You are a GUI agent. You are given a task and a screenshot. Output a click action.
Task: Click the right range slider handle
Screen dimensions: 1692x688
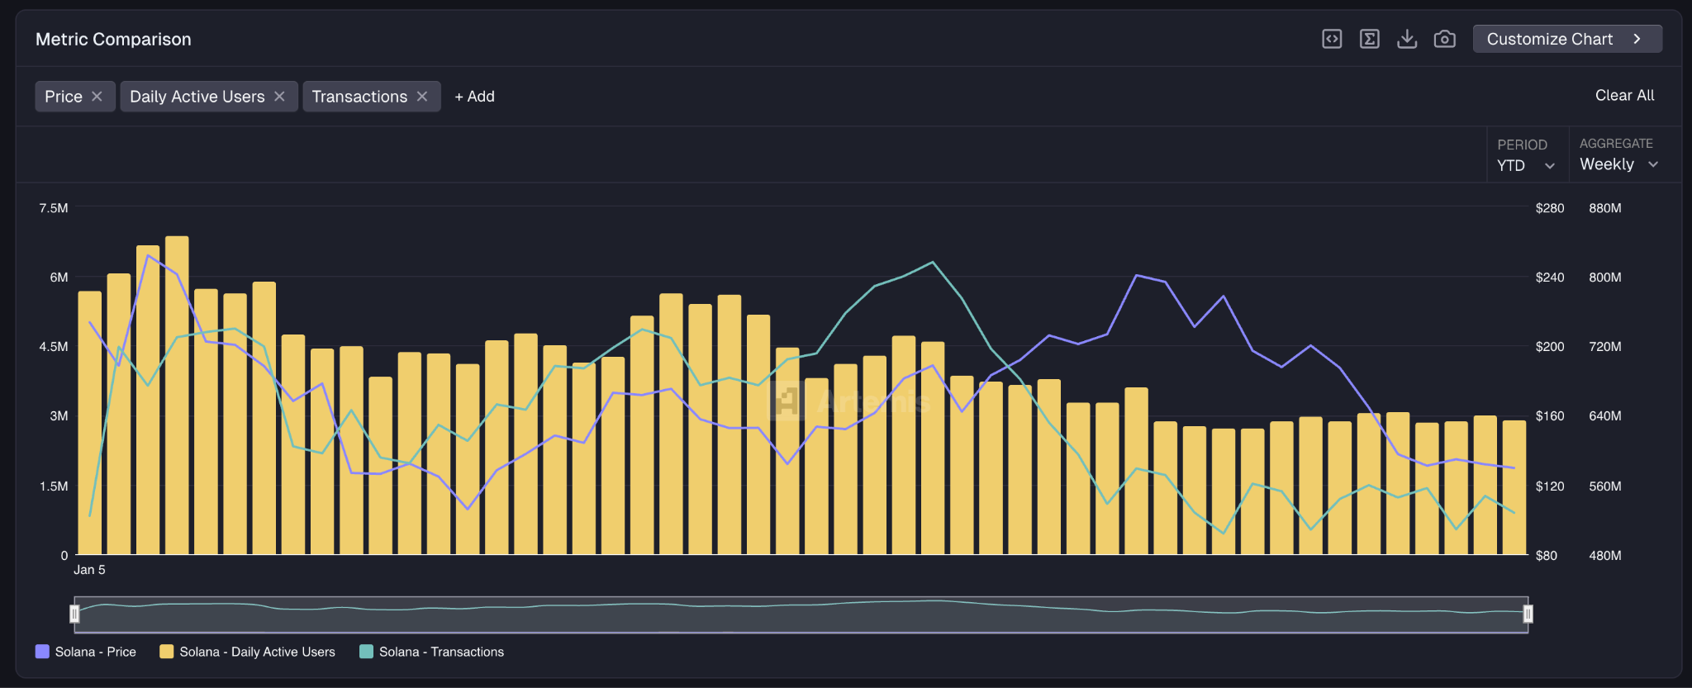point(1528,614)
